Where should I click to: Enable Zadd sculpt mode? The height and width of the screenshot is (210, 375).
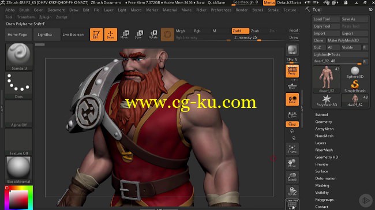click(x=240, y=31)
